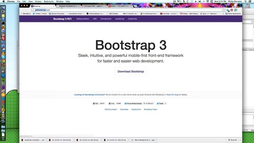Open the Spotlight search magnifier

[x=246, y=1]
